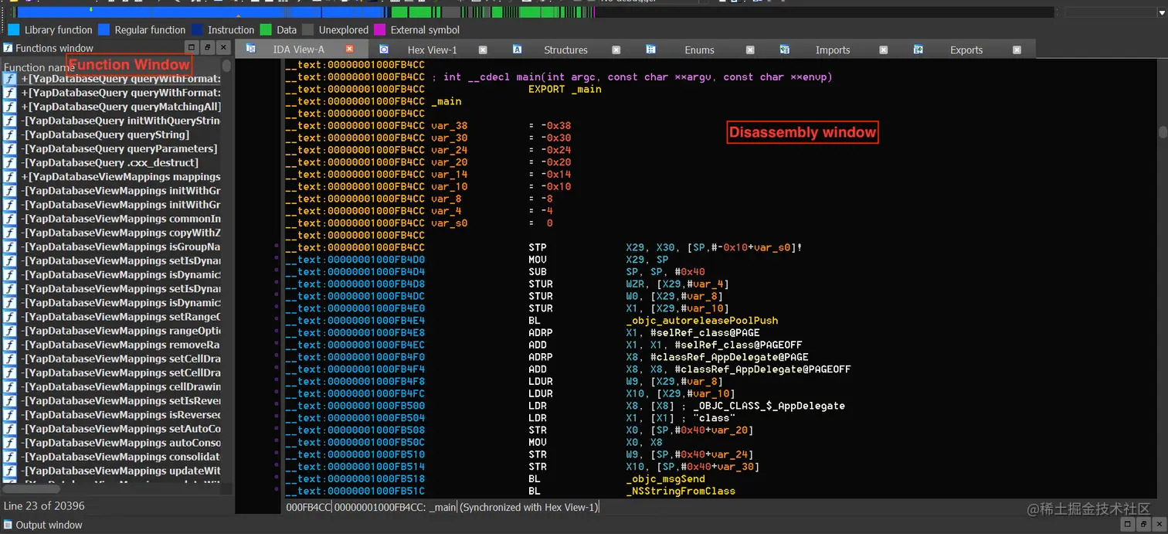Click function icon beside removeRa row
The width and height of the screenshot is (1168, 534).
(9, 345)
